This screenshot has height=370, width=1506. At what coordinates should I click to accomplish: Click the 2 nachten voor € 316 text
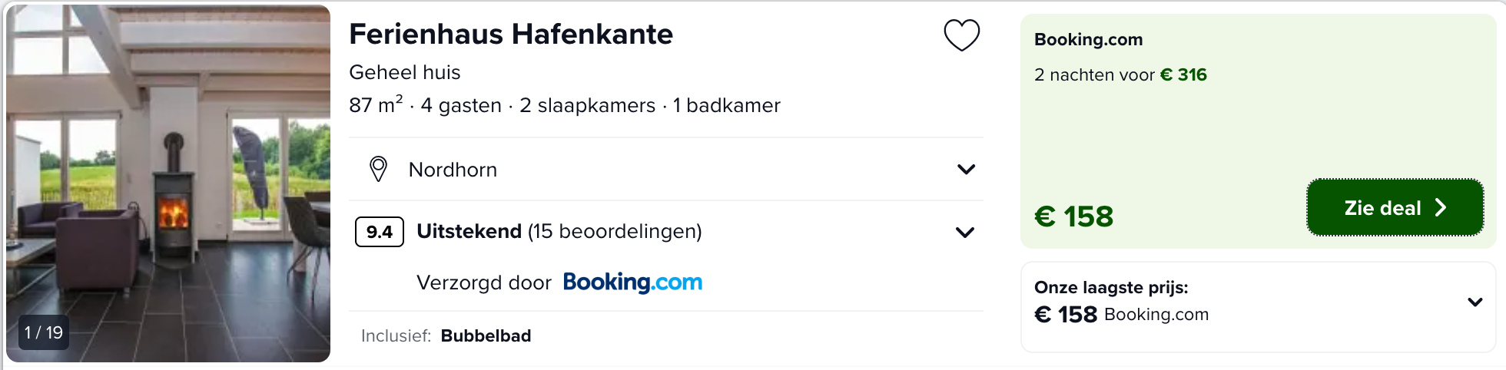point(1120,74)
